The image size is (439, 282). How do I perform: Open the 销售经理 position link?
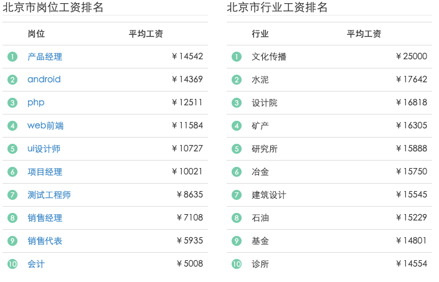click(45, 218)
